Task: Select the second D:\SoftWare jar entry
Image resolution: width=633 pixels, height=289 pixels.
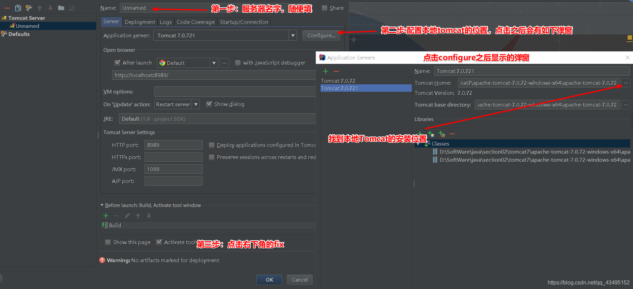Action: [531, 160]
